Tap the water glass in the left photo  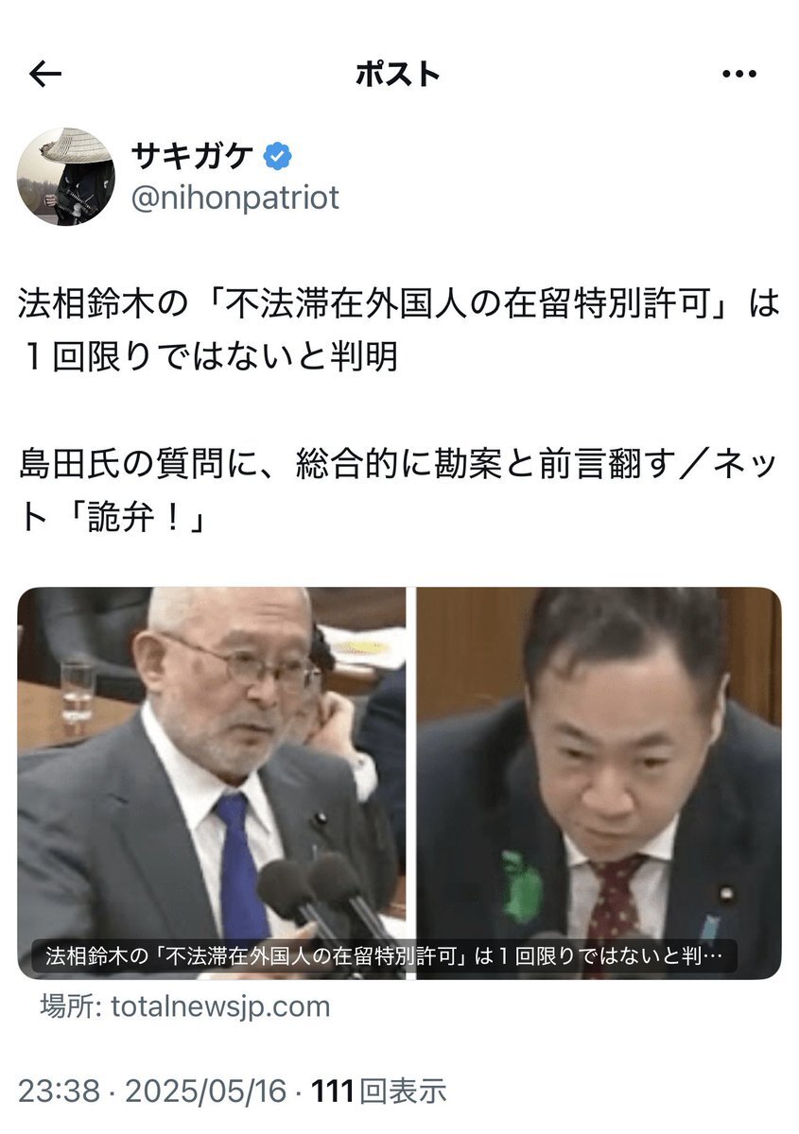tap(78, 692)
